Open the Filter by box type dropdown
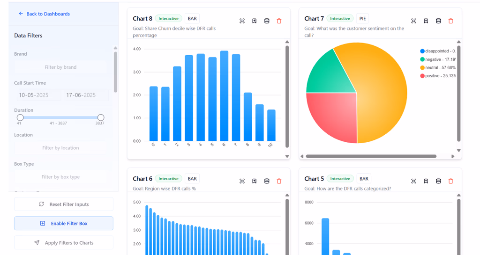This screenshot has height=255, width=480. (x=60, y=176)
